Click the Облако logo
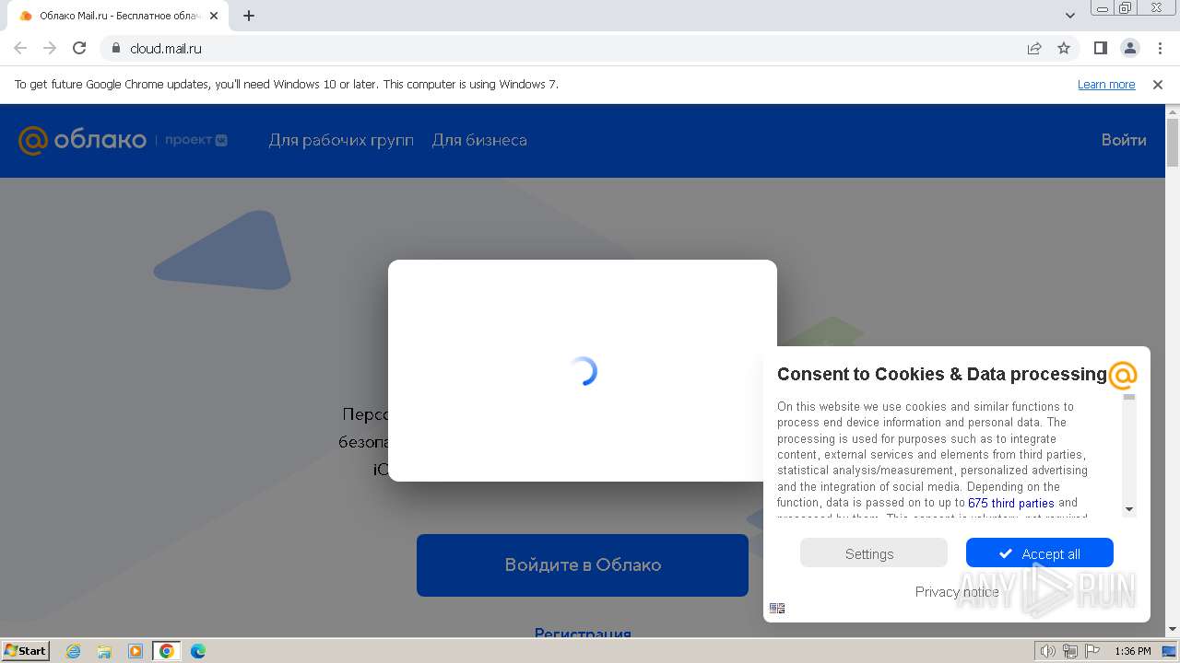The width and height of the screenshot is (1180, 663). 82,140
